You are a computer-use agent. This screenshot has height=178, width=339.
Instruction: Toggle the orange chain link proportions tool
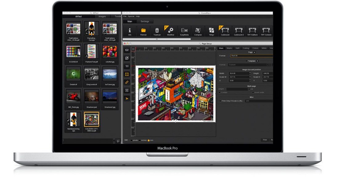tap(127, 82)
